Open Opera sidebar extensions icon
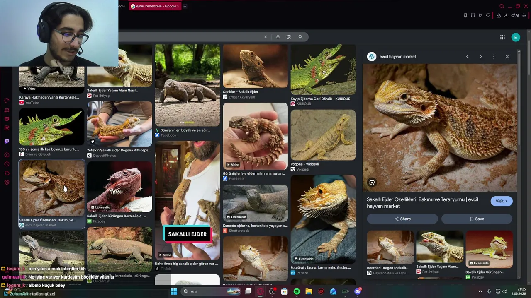This screenshot has height=298, width=531. tap(7, 173)
